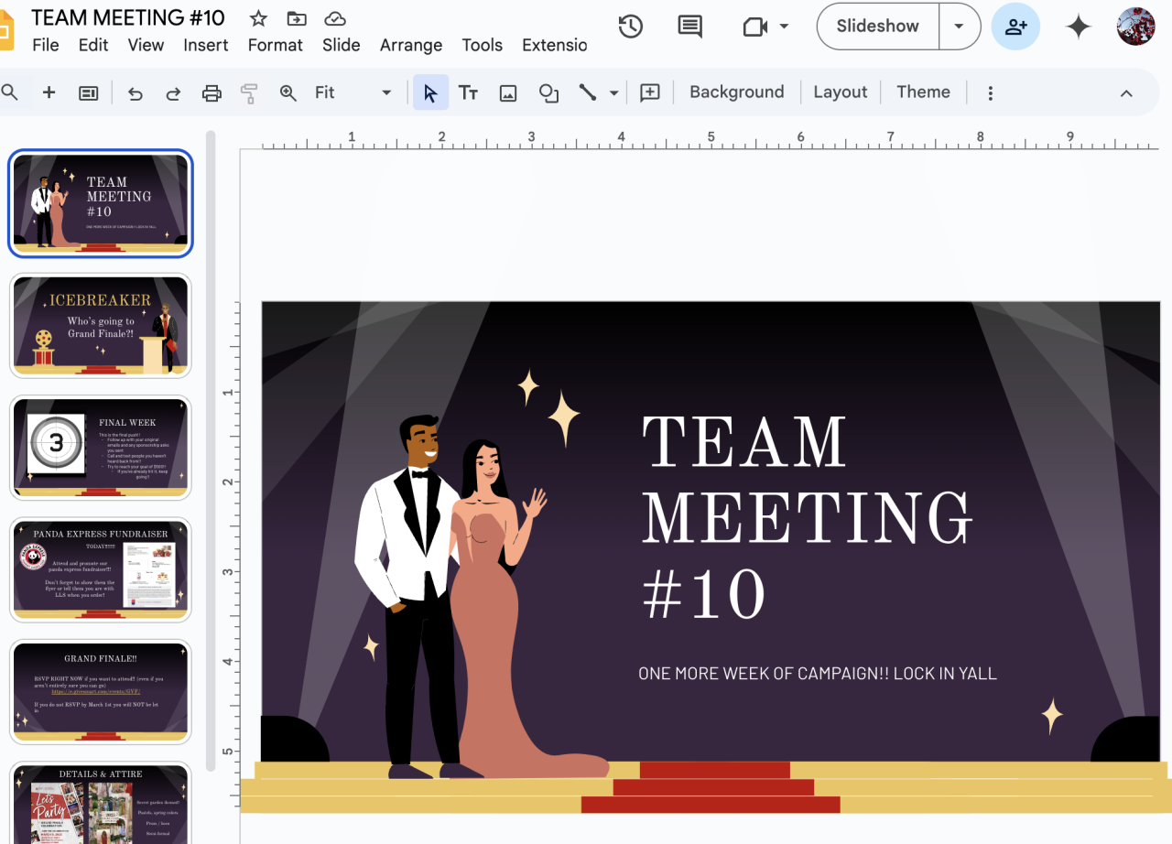Screen dimensions: 1172x844
Task: Click the Background button
Action: [x=736, y=92]
